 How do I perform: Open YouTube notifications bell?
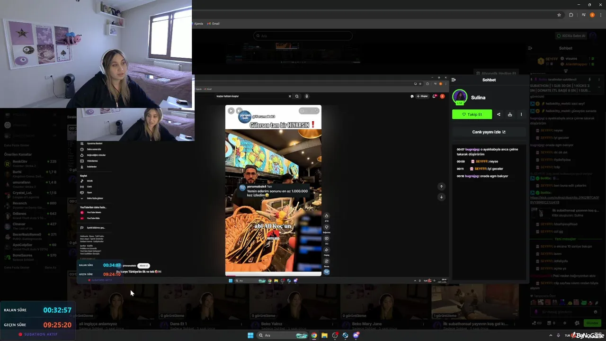click(x=434, y=96)
